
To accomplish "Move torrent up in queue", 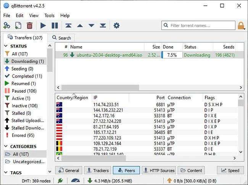I will (80, 26).
